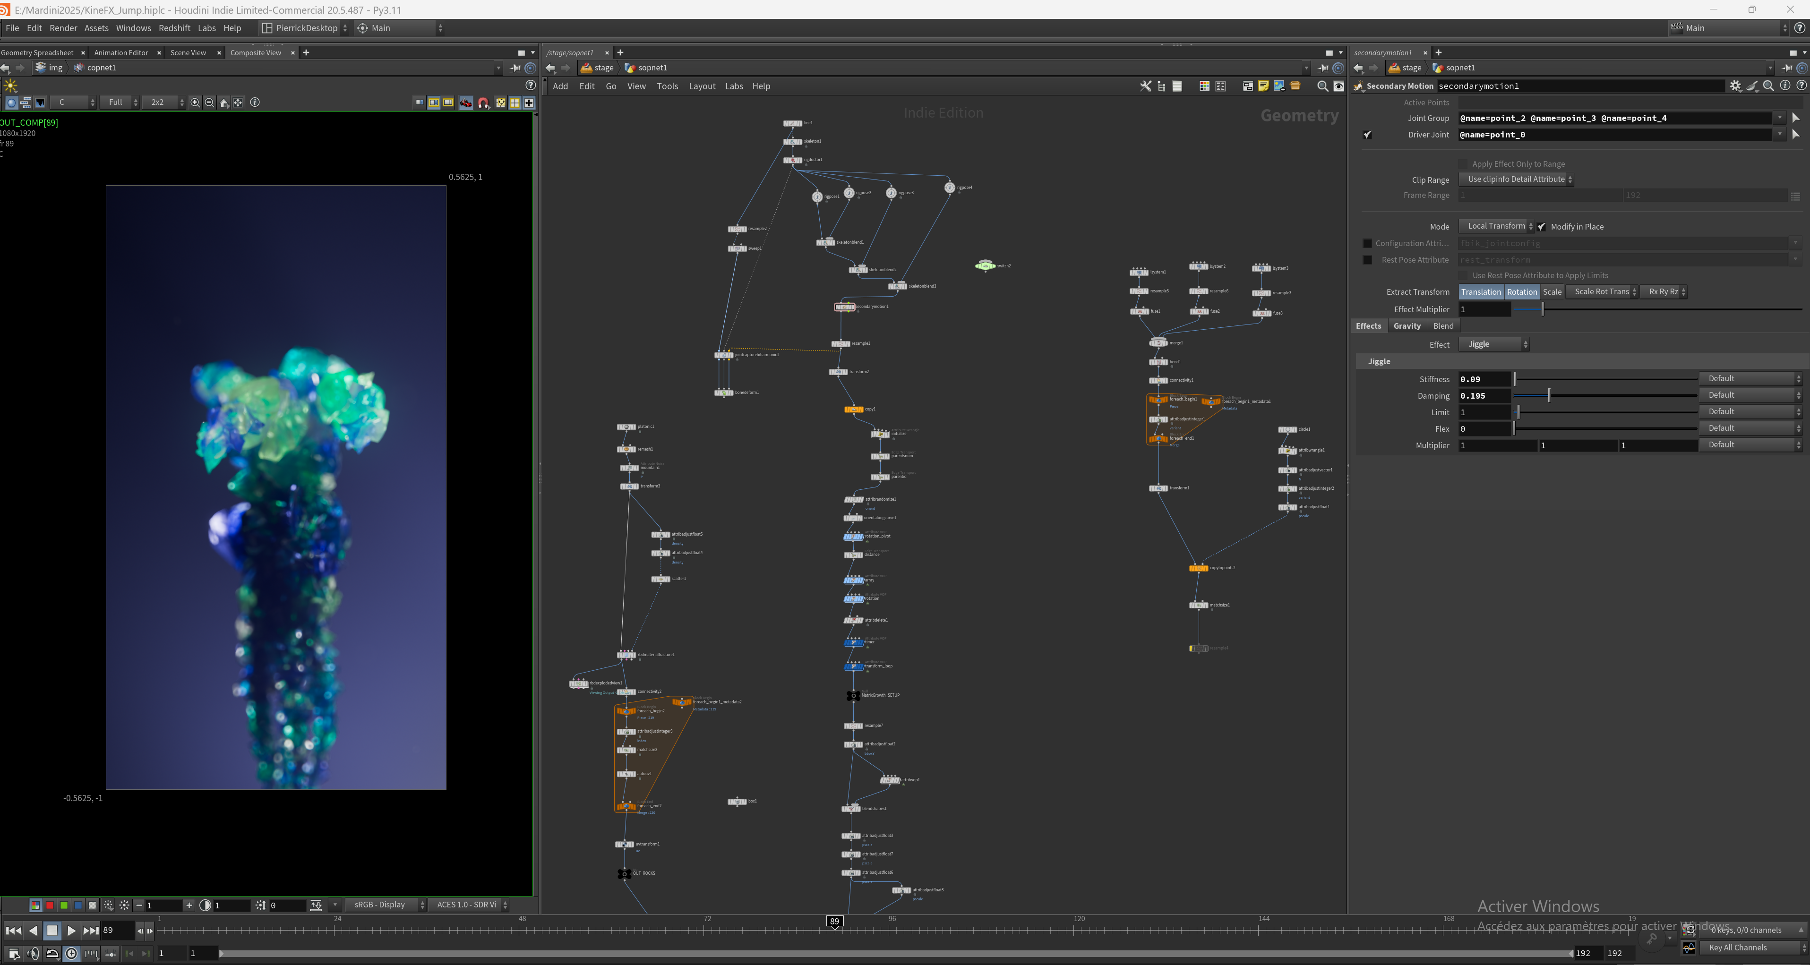Click the Stiffness slider track
This screenshot has height=965, width=1810.
[x=1605, y=379]
